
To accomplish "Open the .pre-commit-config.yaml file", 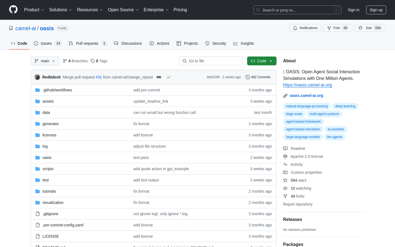I will [63, 225].
